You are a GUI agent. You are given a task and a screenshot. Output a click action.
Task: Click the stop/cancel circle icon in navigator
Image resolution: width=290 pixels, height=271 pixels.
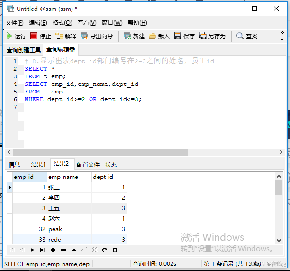point(115,250)
